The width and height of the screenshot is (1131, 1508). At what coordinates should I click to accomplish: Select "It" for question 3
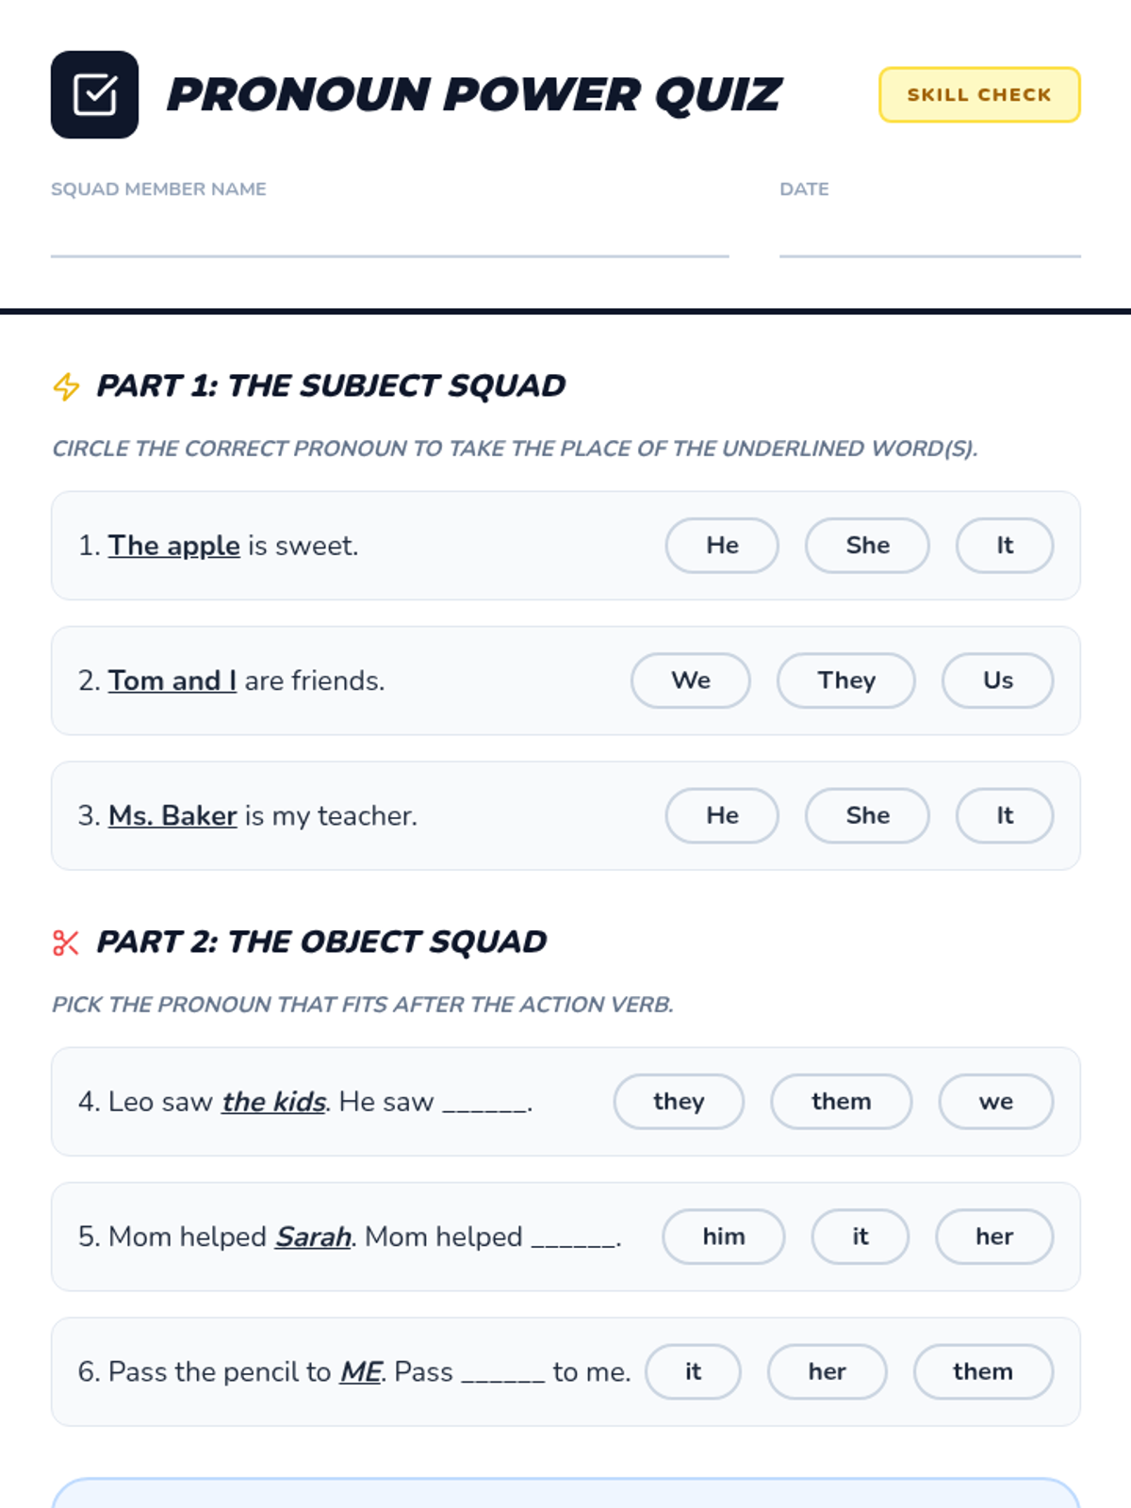coord(1005,815)
